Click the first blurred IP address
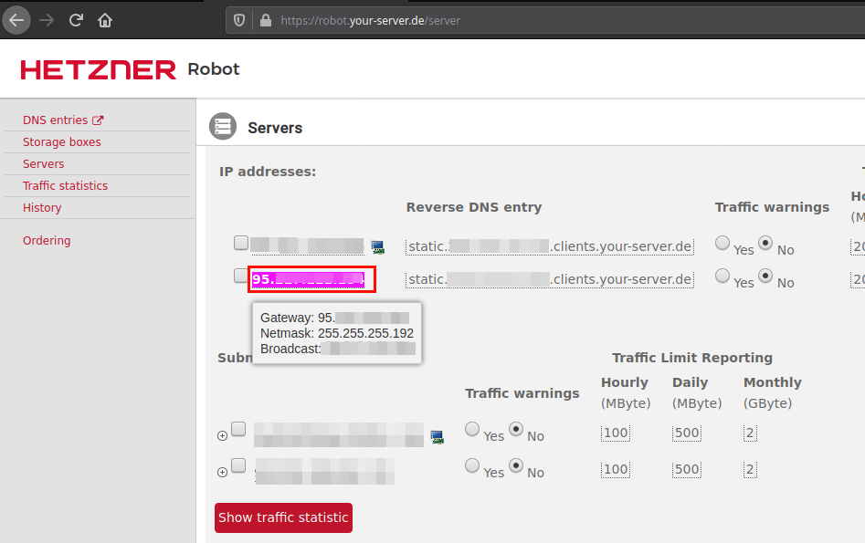The image size is (865, 543). coord(307,245)
